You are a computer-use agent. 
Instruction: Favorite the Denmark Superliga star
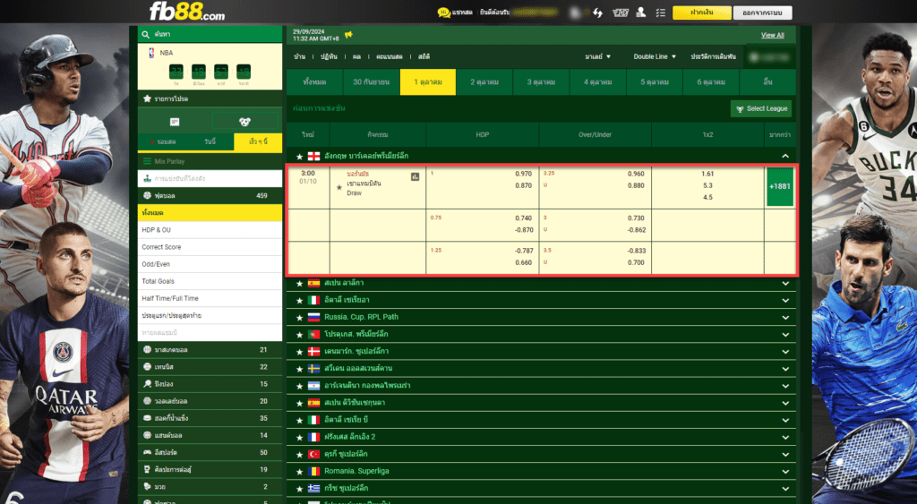click(x=299, y=352)
